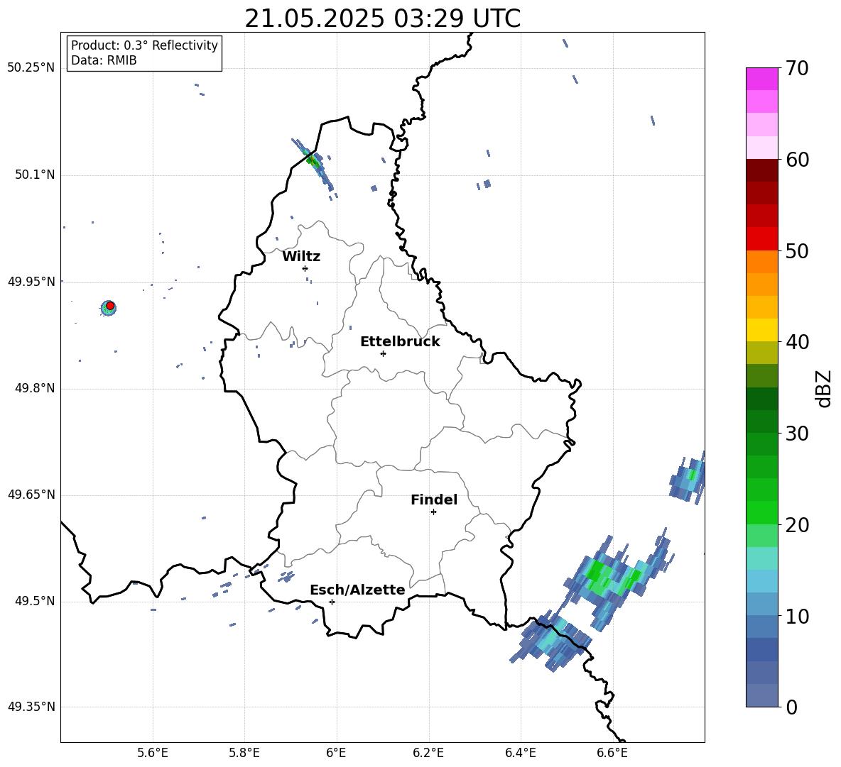Click the 6.6°E longitude label
Viewport: 841px width, 767px height.
point(612,753)
